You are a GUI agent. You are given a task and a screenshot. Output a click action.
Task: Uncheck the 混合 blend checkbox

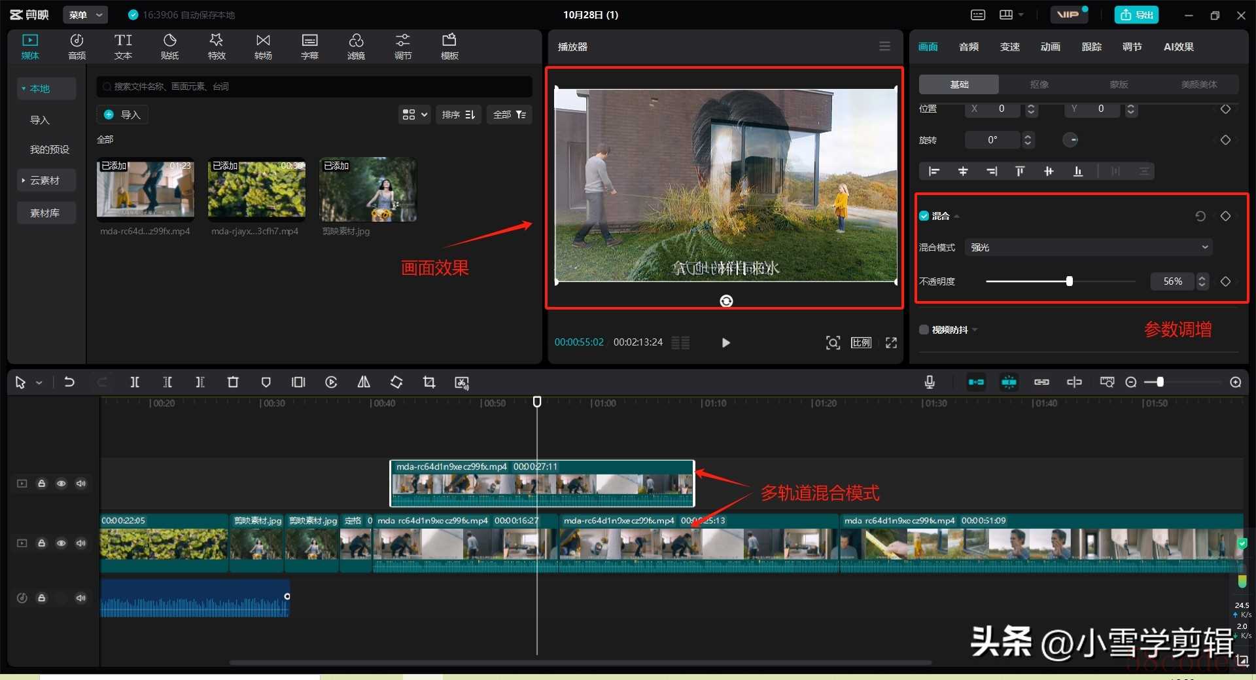924,216
